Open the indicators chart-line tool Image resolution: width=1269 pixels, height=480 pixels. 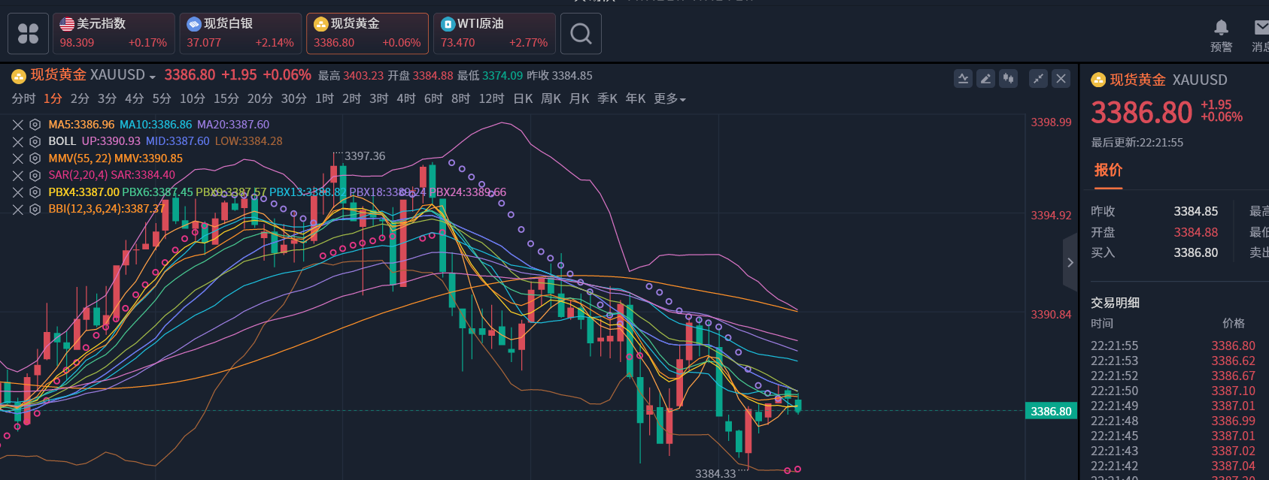pos(963,78)
